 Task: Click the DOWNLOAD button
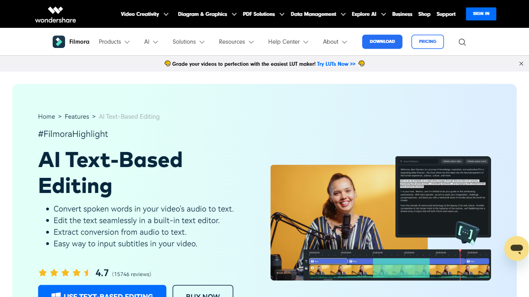(382, 41)
